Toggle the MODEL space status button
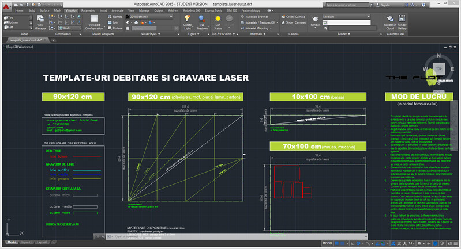This screenshot has width=461, height=249. [326, 244]
